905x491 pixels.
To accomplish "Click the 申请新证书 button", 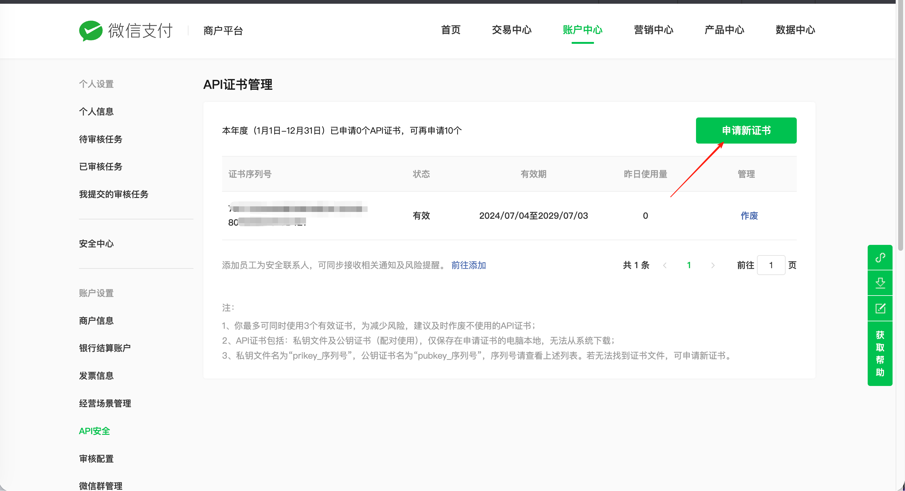I will (746, 131).
